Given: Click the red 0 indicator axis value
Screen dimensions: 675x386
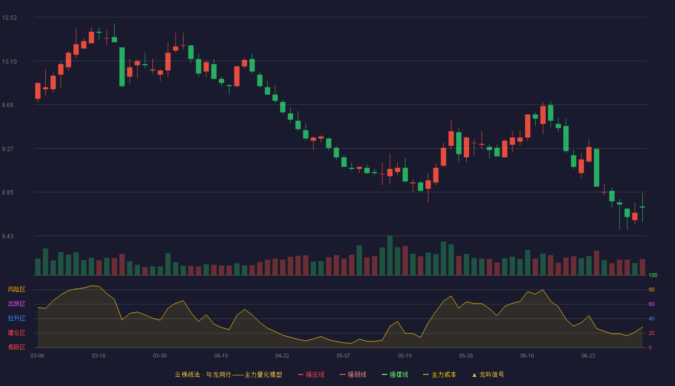Looking at the screenshot, I should point(650,347).
